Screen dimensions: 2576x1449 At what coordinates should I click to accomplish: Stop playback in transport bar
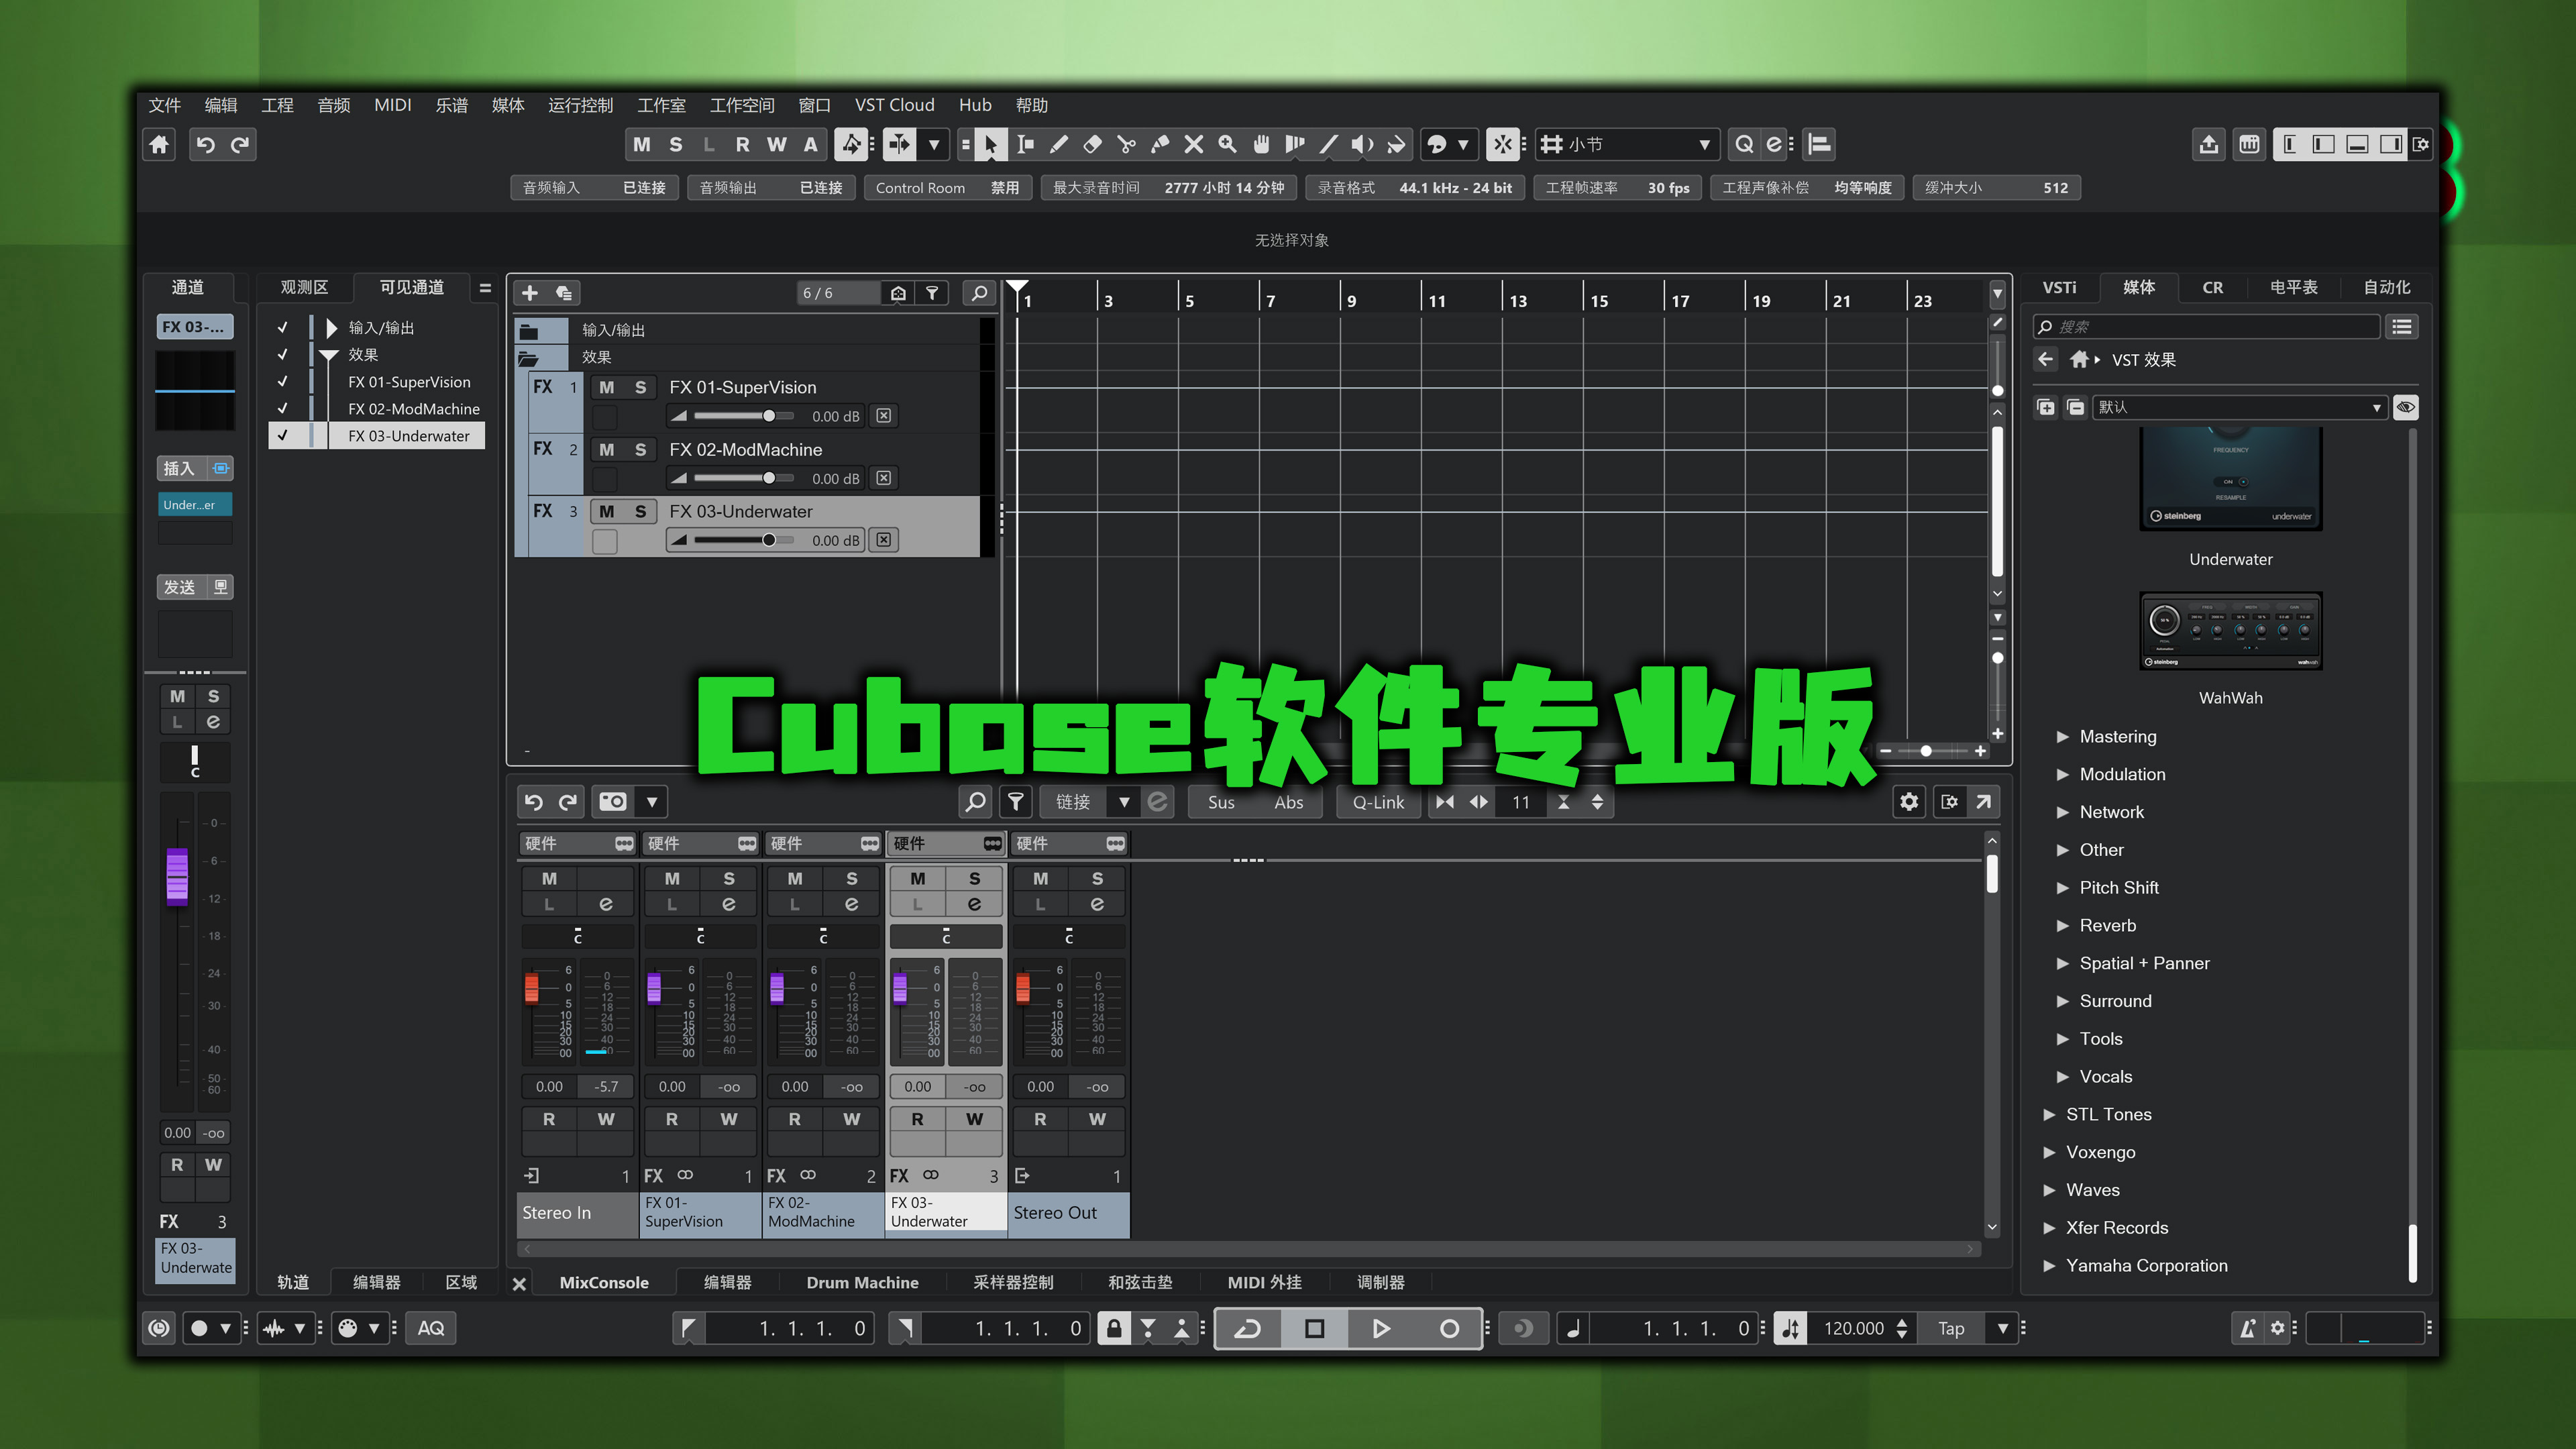tap(1315, 1328)
